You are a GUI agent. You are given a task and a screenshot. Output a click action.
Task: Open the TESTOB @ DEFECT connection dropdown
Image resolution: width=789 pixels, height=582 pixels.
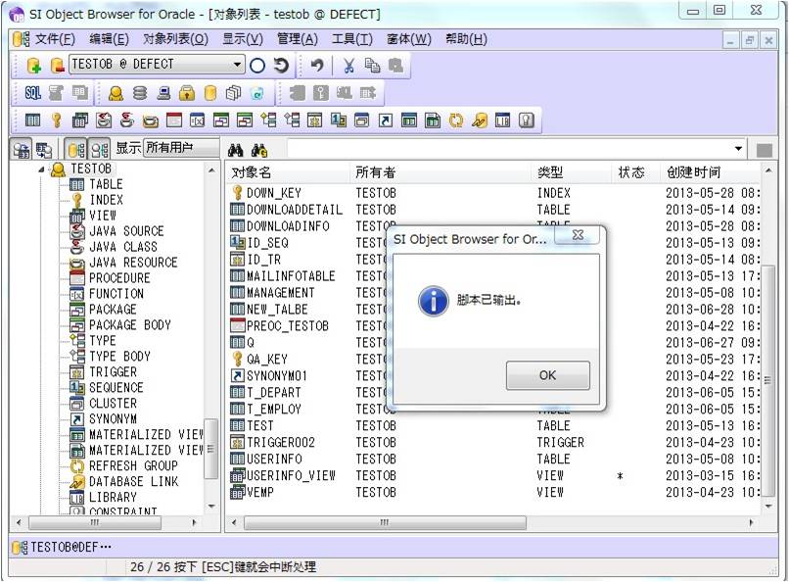(238, 67)
